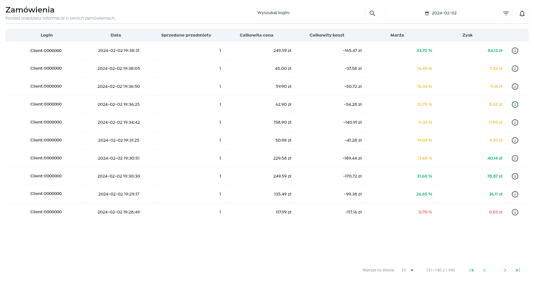Click the search magnifier icon button
This screenshot has width=534, height=284.
coord(372,13)
